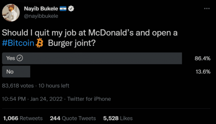Click the 10 hours left label
This screenshot has height=124, width=216.
click(x=54, y=86)
